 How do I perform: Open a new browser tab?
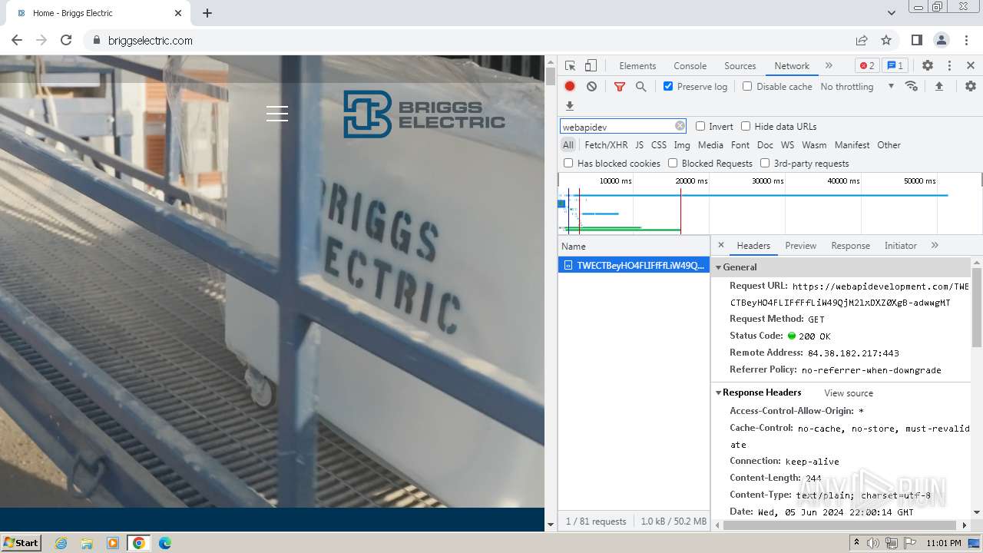(207, 13)
